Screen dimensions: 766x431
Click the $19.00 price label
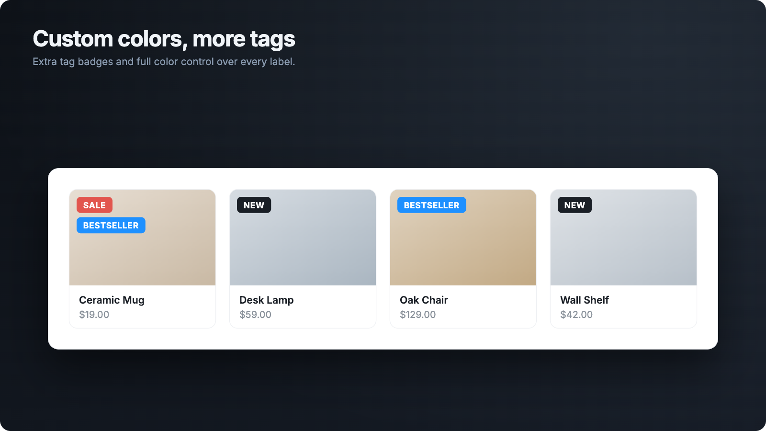(x=94, y=315)
